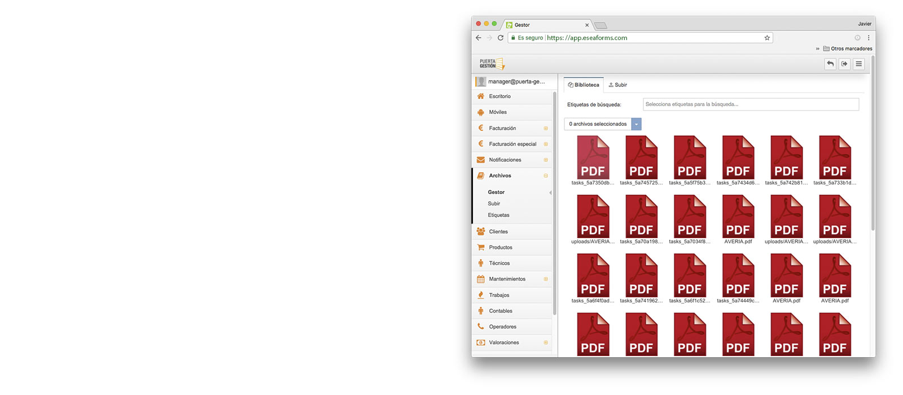
Task: Click the '0 archivos seleccionados' button
Action: (x=598, y=124)
